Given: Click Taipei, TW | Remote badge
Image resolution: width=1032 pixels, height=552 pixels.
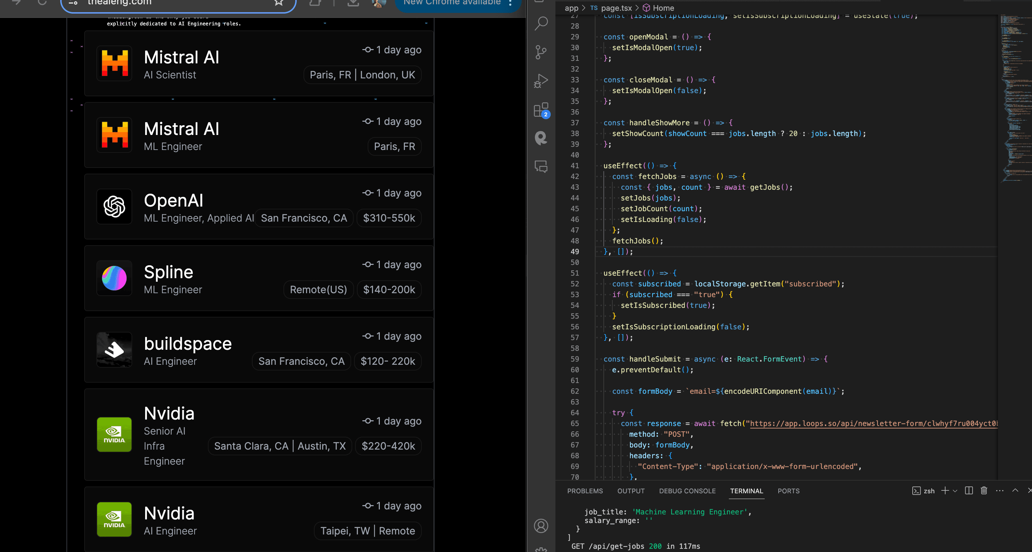Looking at the screenshot, I should tap(367, 531).
